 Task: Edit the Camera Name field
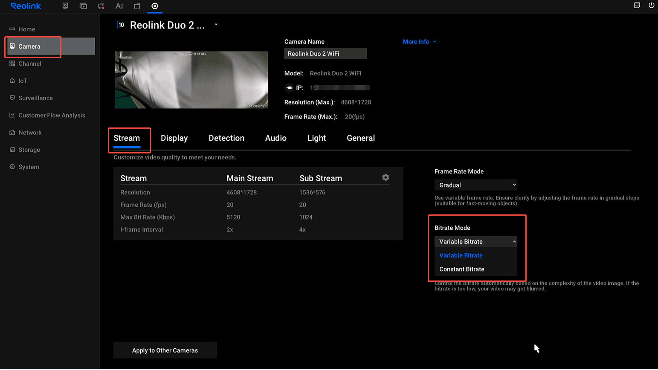(325, 54)
